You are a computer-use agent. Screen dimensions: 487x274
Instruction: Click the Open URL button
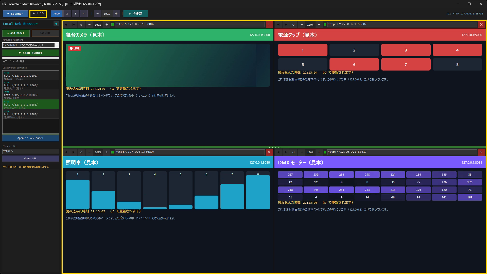(31, 158)
